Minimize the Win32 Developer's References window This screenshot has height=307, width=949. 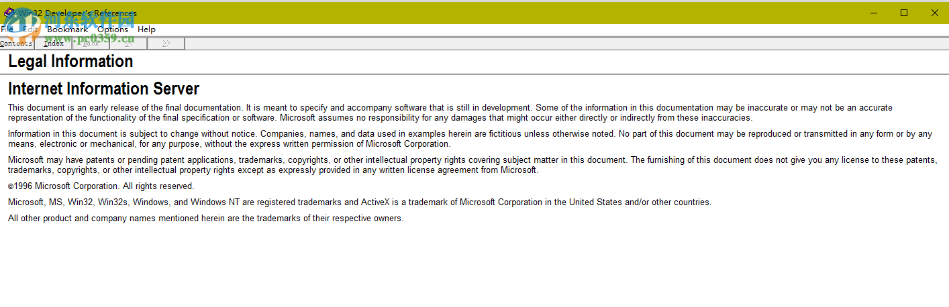pos(874,13)
